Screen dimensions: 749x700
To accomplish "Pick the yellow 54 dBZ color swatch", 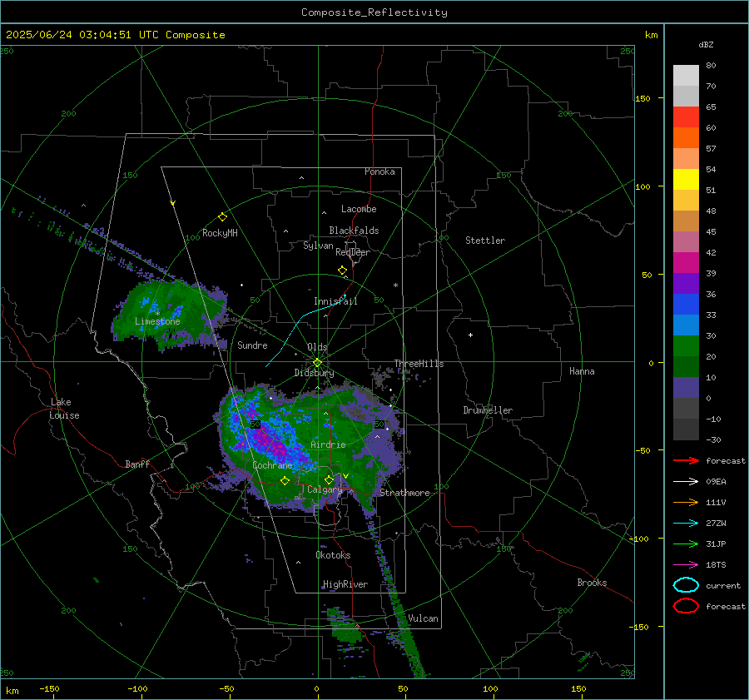I will click(686, 180).
